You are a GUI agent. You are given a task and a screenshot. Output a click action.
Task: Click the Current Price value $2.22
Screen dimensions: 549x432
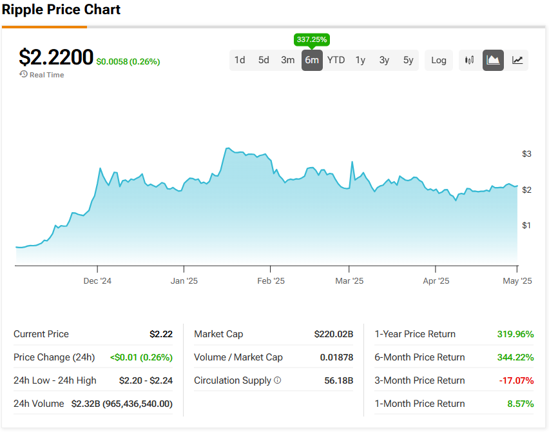161,334
